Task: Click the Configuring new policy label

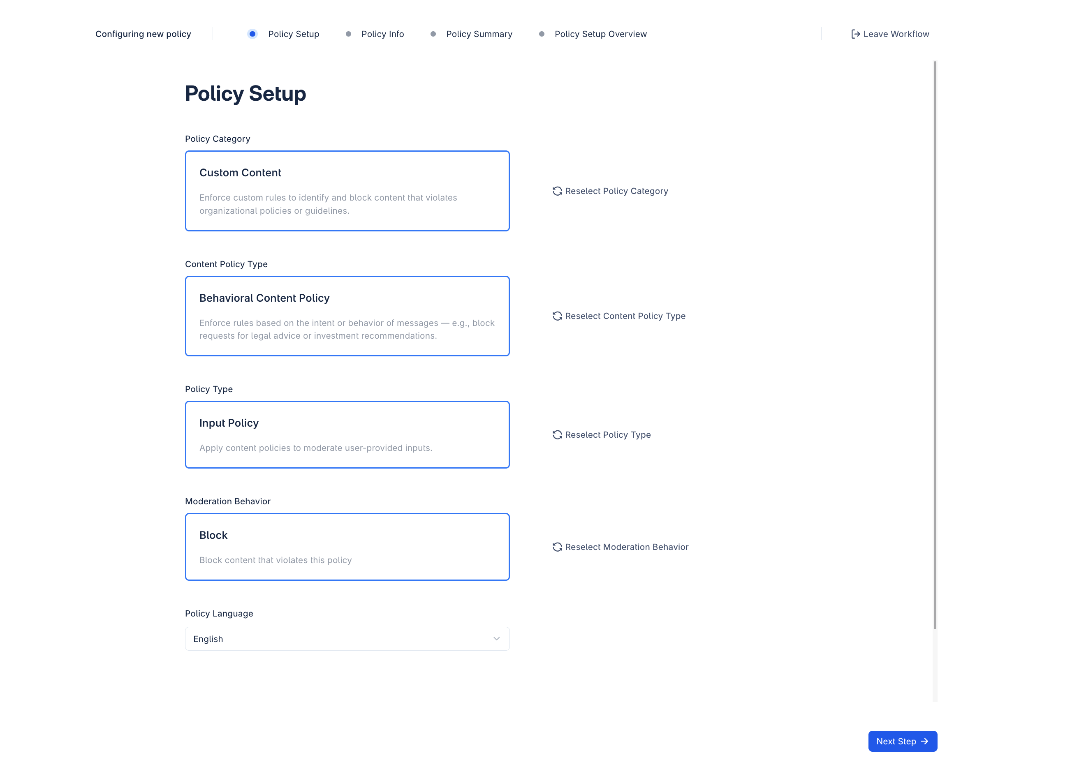Action: (143, 34)
